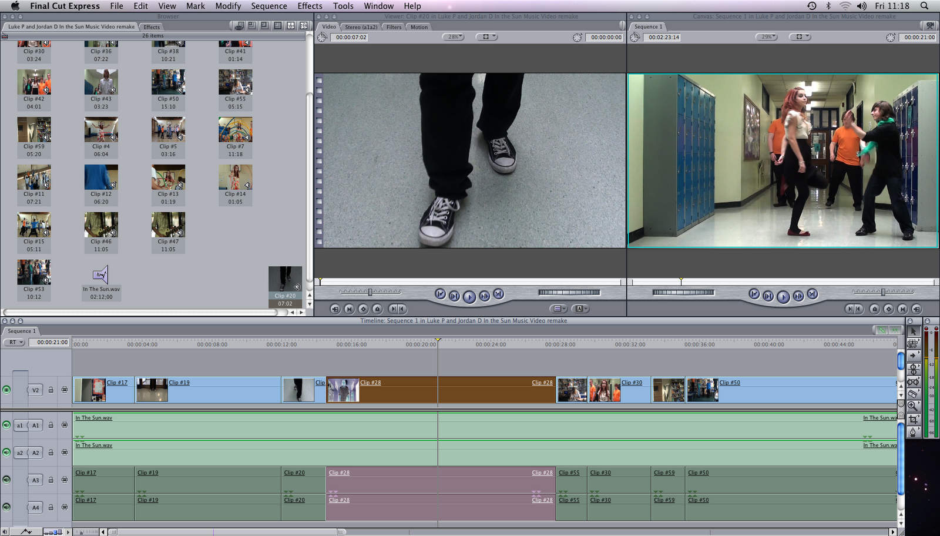Image resolution: width=940 pixels, height=536 pixels.
Task: Open the Motion tab in the Viewer
Action: coord(418,27)
